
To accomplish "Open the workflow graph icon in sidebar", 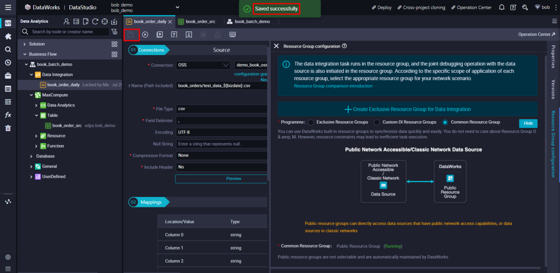I will click(x=8, y=202).
